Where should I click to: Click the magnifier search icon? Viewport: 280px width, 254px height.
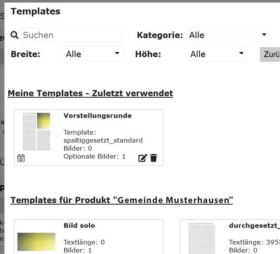point(14,35)
